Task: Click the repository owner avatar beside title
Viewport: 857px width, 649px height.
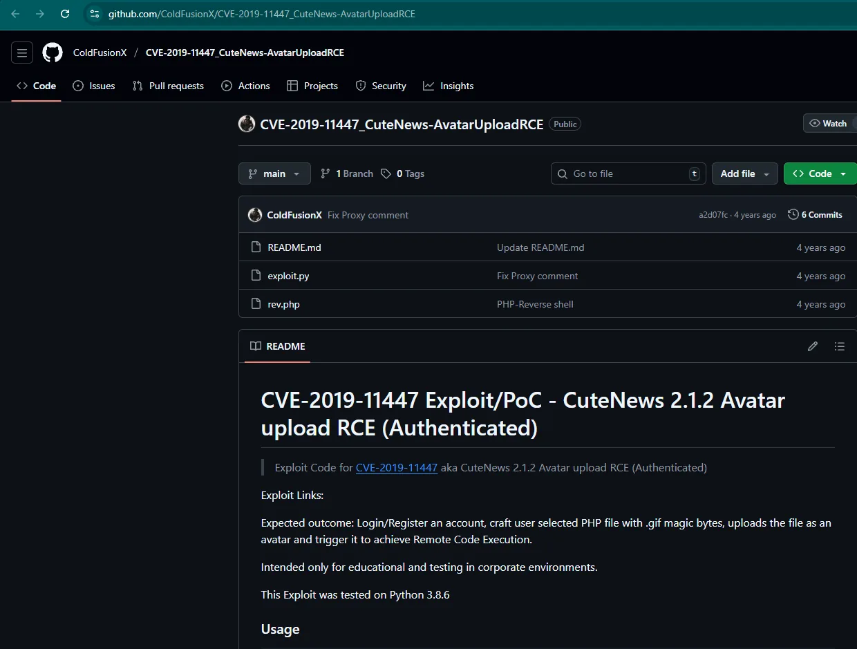Action: pyautogui.click(x=247, y=124)
